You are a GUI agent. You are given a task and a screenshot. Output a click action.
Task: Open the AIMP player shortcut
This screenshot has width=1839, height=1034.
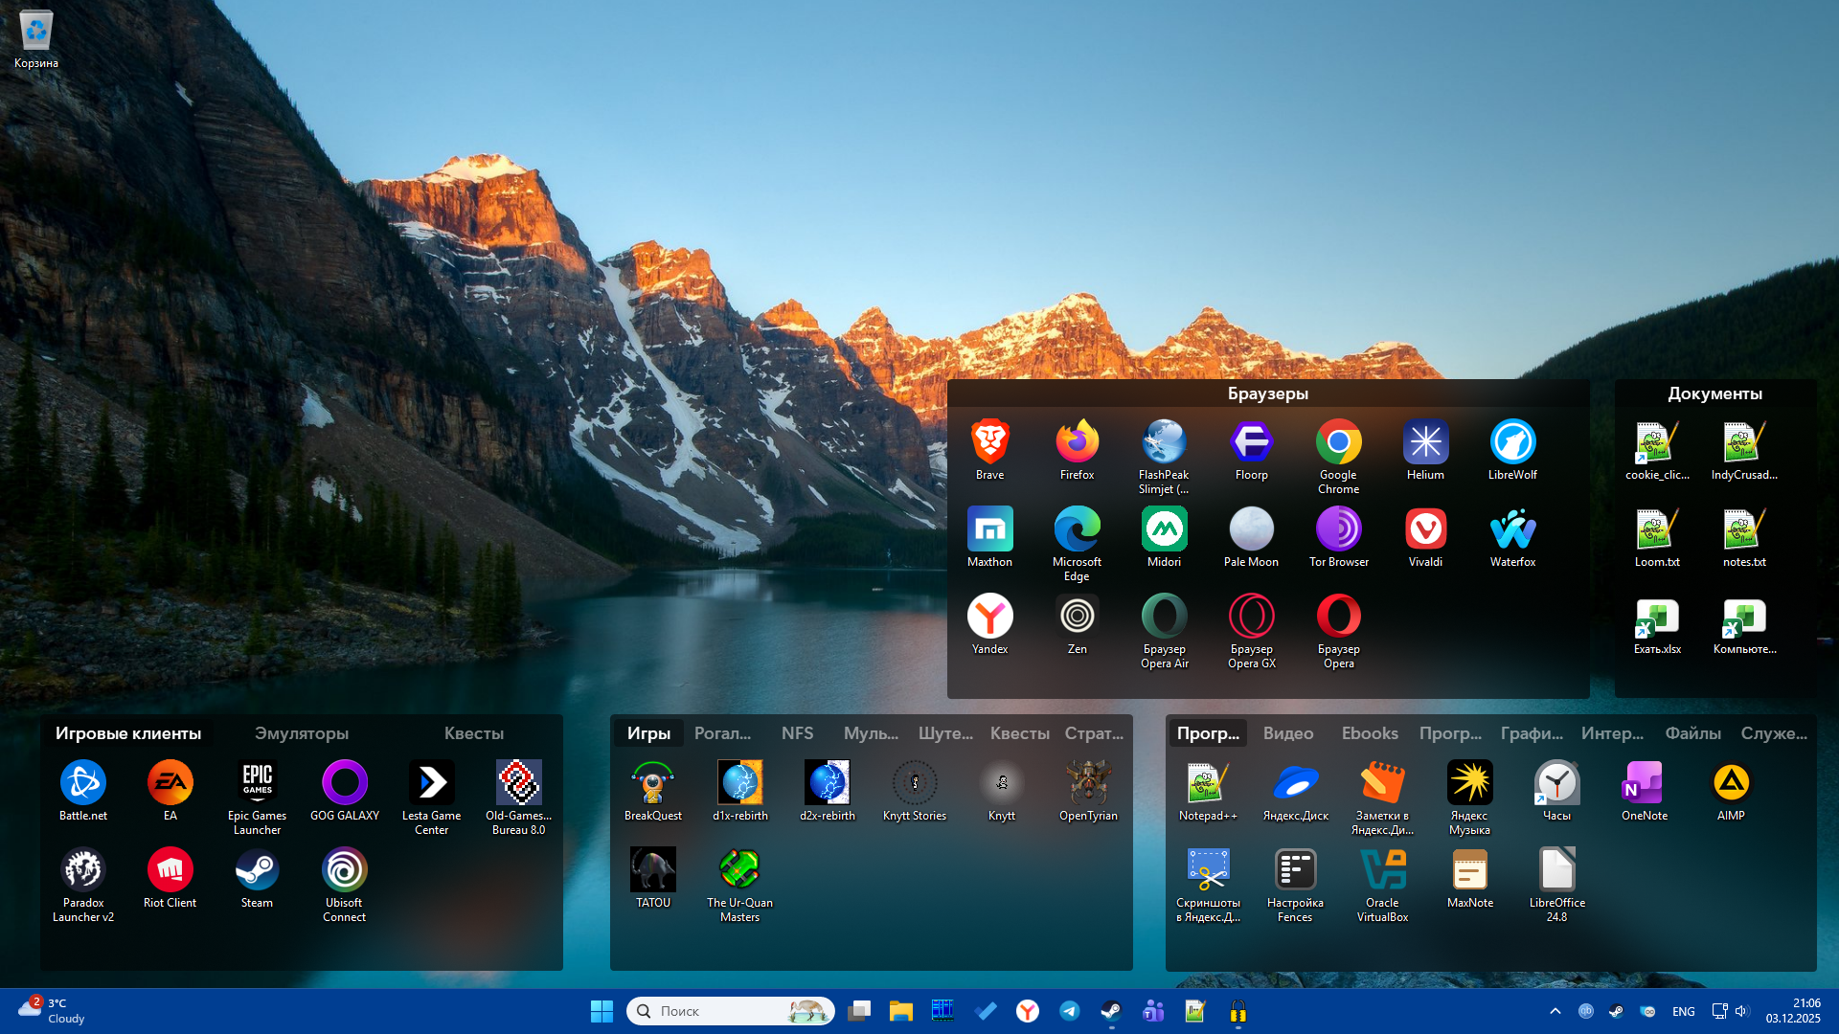pyautogui.click(x=1731, y=784)
